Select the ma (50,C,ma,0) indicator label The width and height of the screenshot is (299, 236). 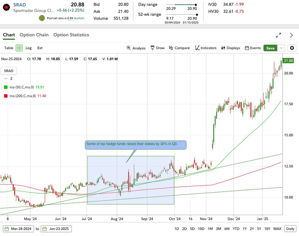point(22,87)
